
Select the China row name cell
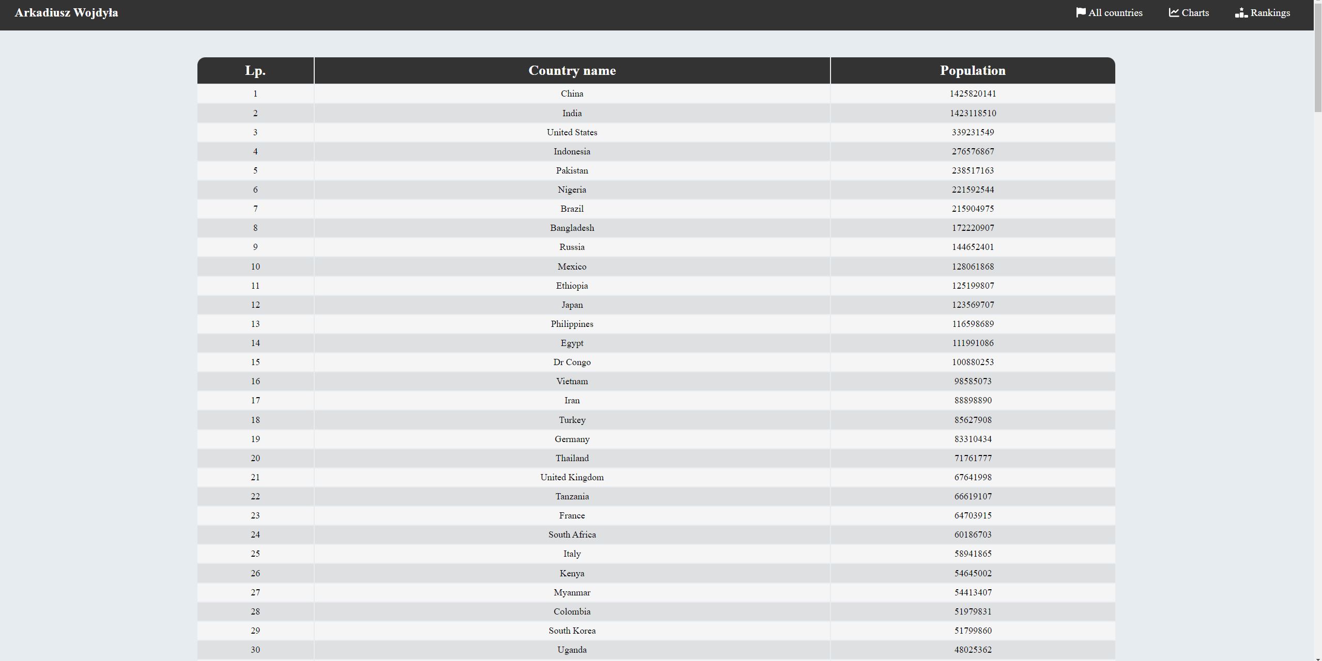pyautogui.click(x=572, y=93)
